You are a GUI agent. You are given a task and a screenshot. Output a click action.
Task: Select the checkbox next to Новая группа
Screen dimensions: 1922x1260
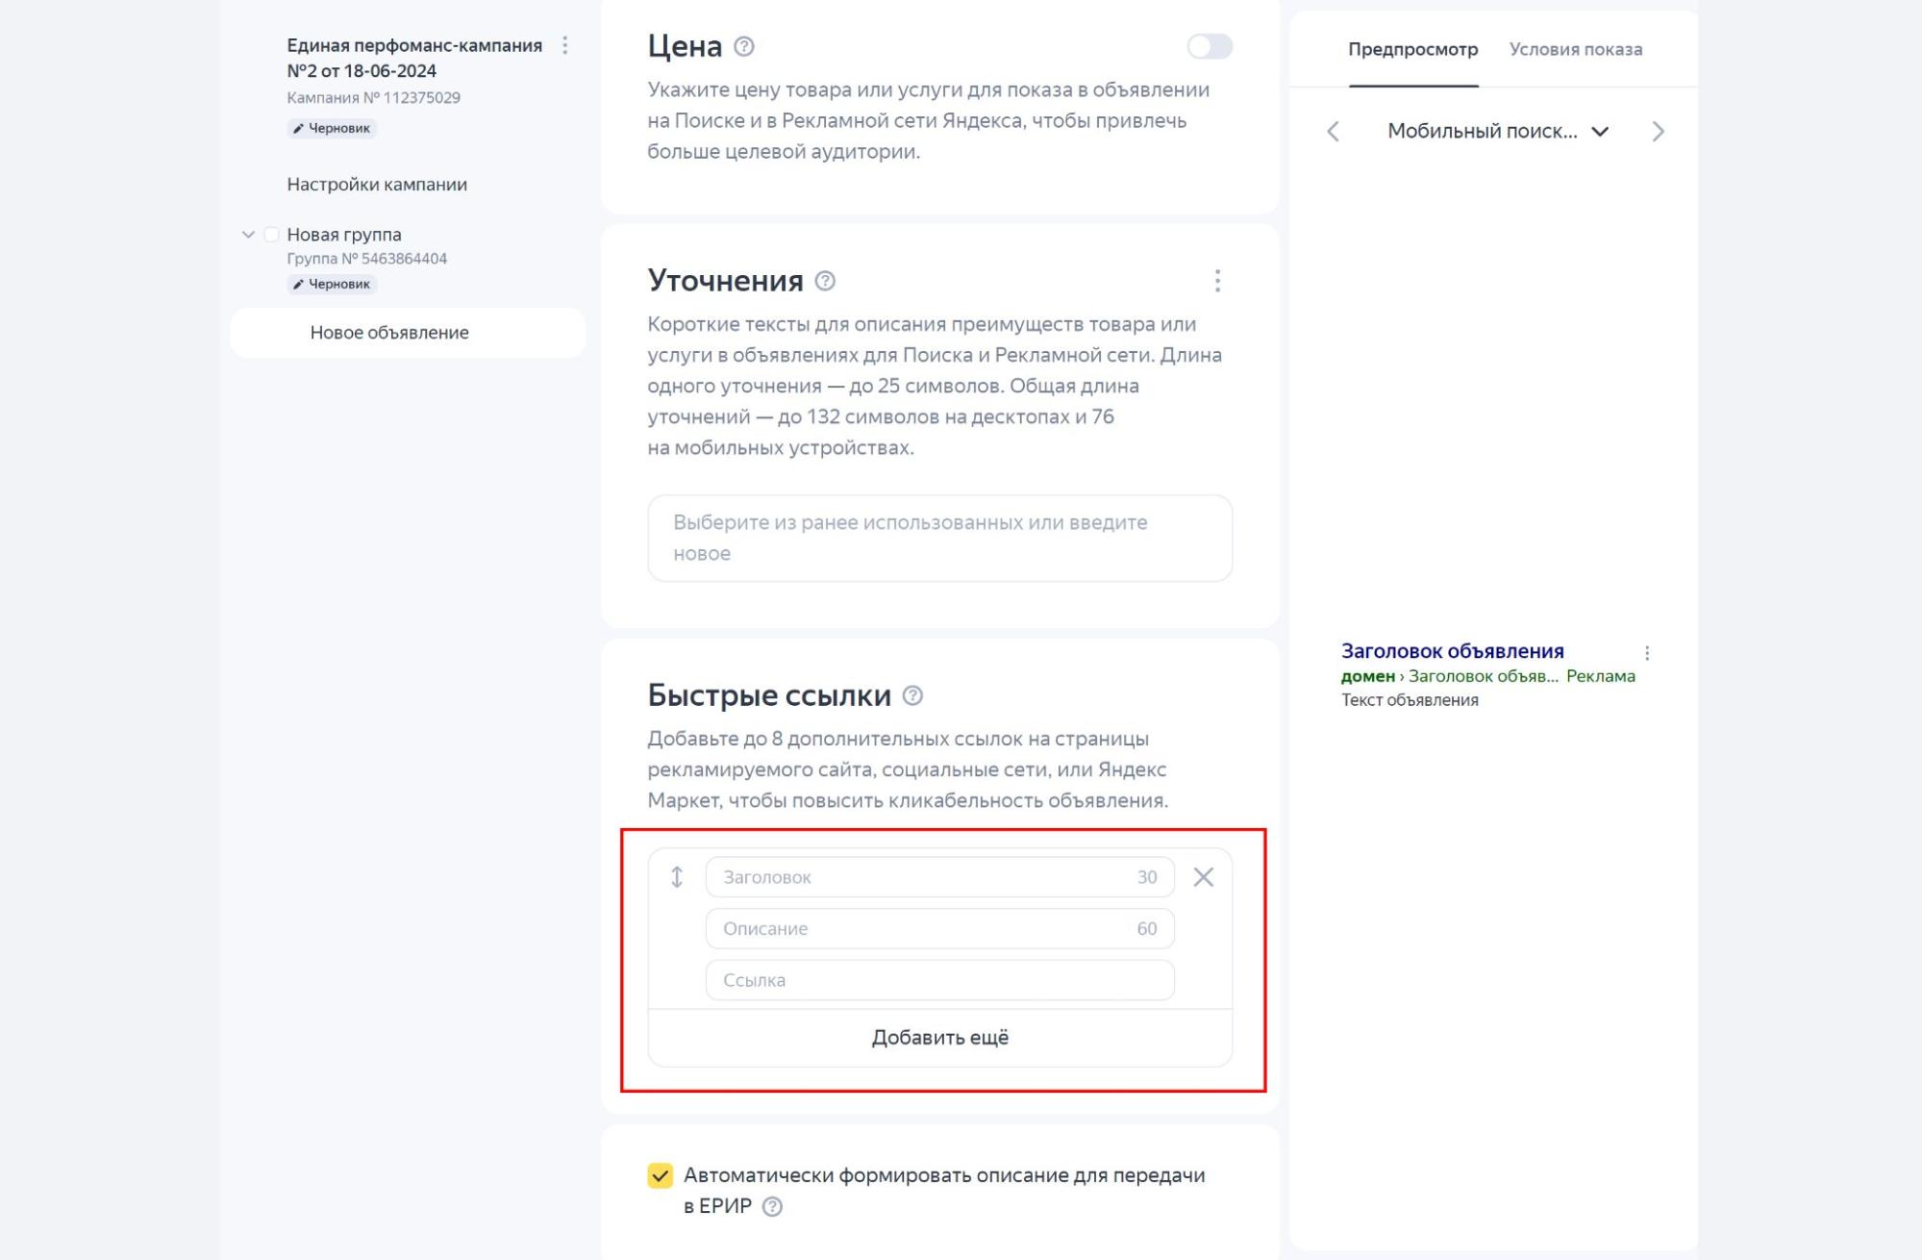click(272, 234)
